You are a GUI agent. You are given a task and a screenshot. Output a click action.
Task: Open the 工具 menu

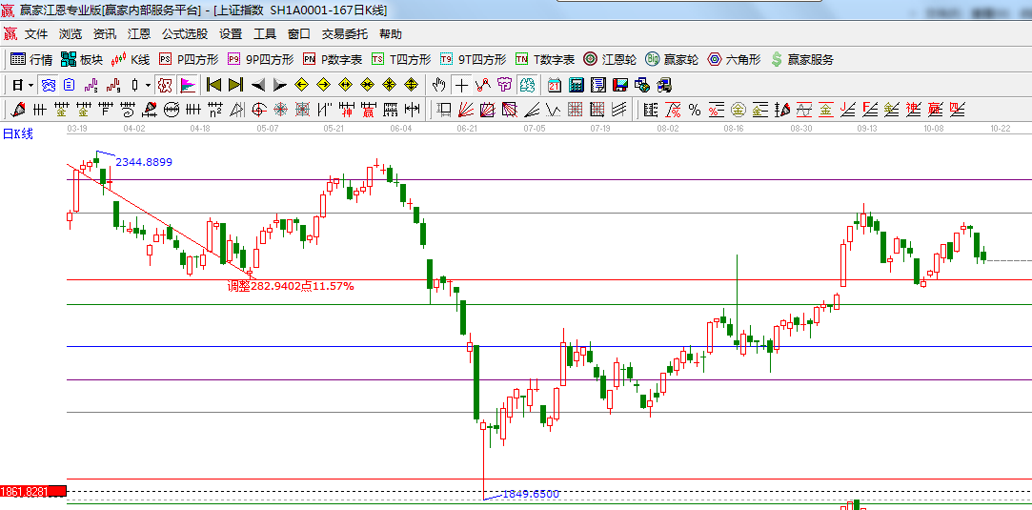coord(265,33)
